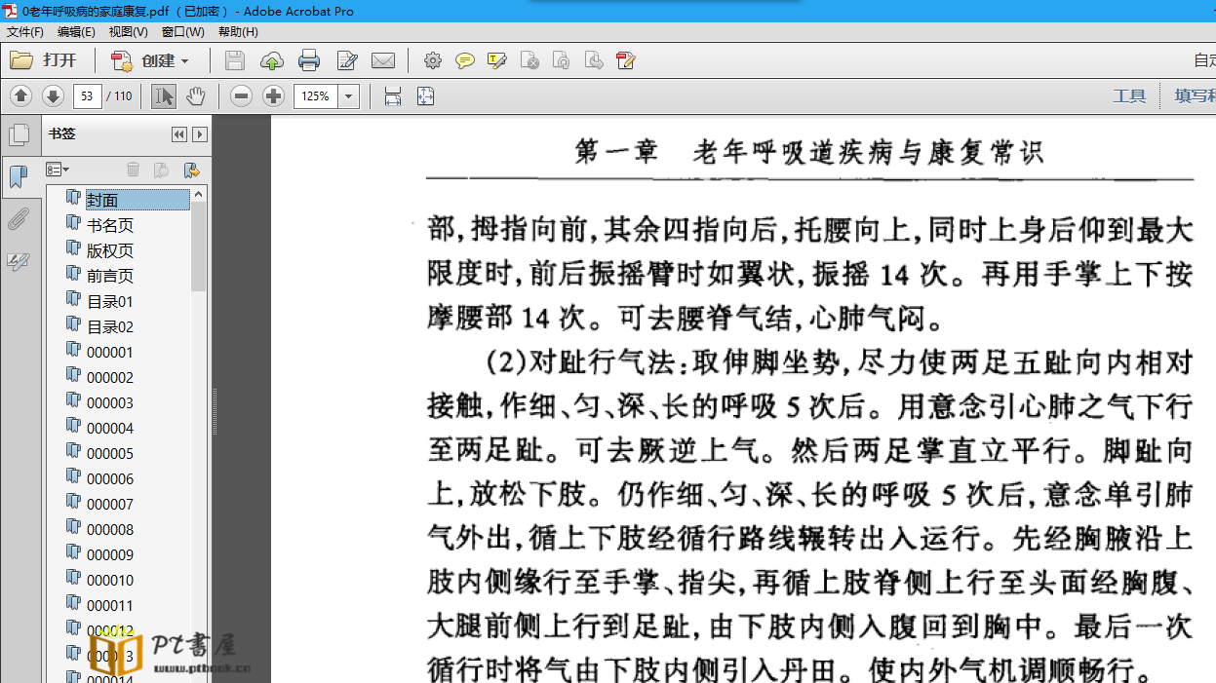Open preferences with the gear icon
The width and height of the screenshot is (1216, 683).
point(433,60)
